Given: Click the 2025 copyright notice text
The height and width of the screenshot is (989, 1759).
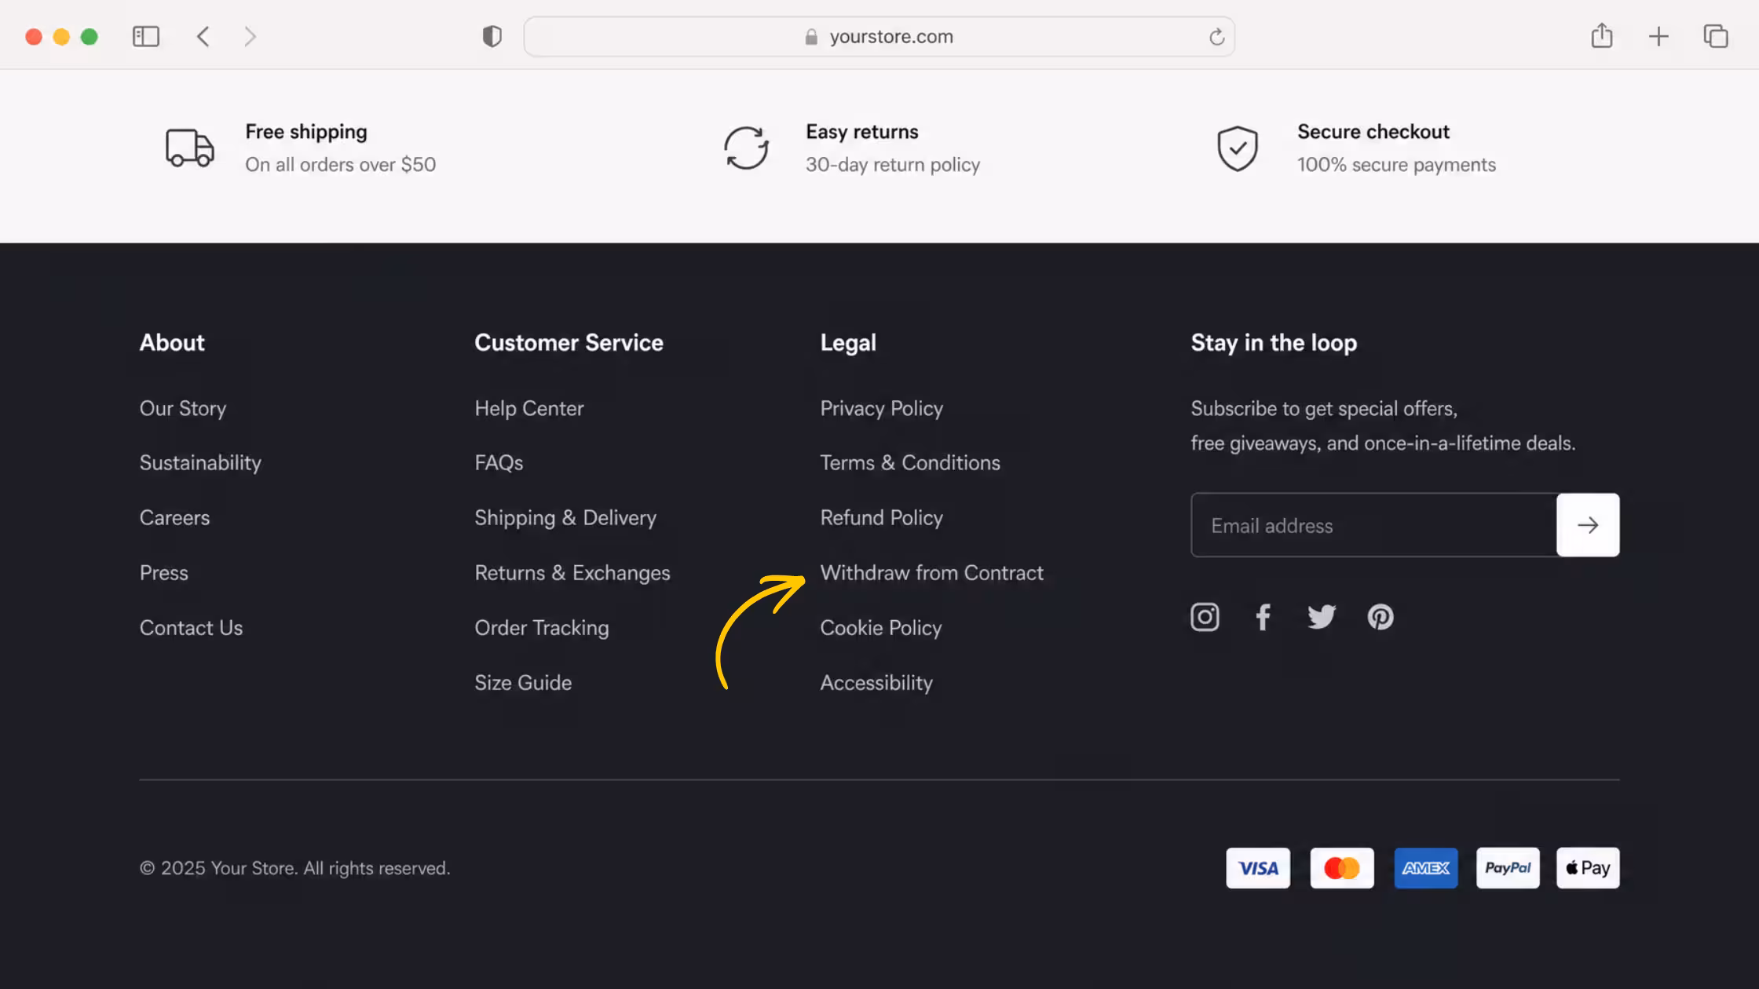Looking at the screenshot, I should point(295,868).
